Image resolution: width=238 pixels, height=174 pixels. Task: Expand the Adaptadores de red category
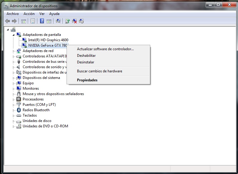coord(13,51)
